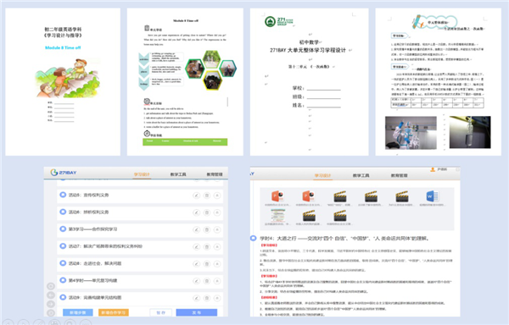Open the Word document attachment

[432, 196]
